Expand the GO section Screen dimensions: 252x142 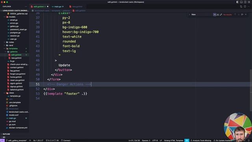(x=4, y=137)
